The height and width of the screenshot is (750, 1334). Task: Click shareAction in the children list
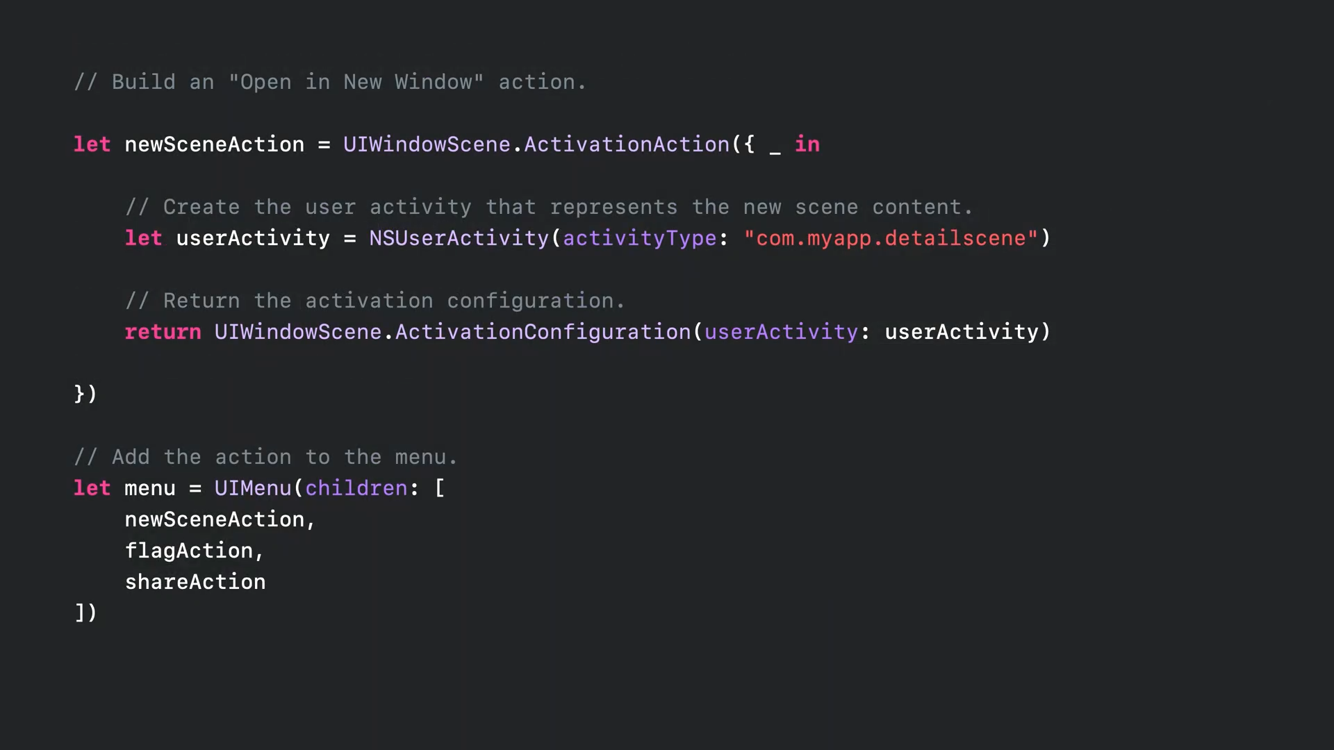(x=195, y=582)
